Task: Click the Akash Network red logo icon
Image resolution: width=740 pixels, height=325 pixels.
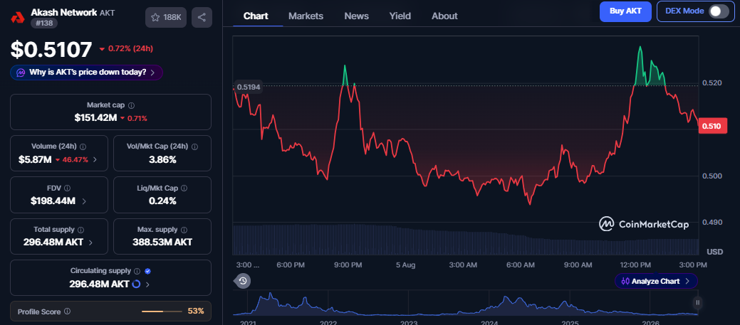Action: pos(18,18)
